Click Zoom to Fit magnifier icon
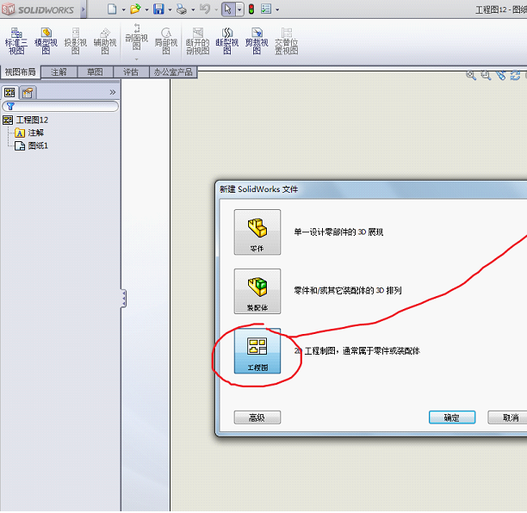The width and height of the screenshot is (527, 513). coord(471,75)
